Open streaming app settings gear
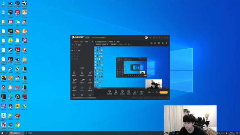 tap(157, 92)
